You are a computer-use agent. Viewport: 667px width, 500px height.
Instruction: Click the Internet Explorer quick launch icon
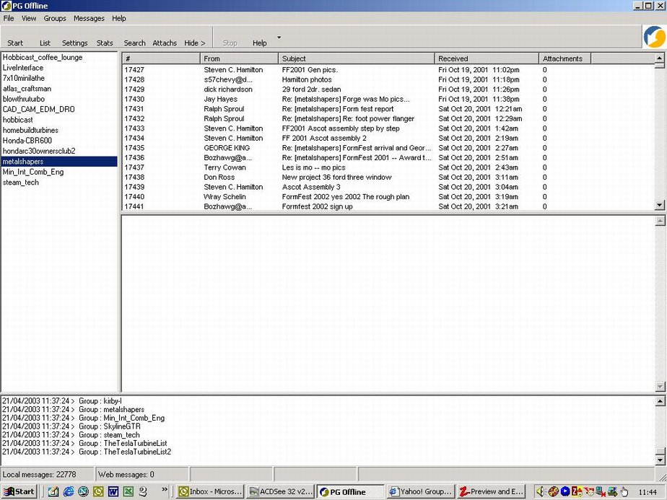tap(69, 491)
